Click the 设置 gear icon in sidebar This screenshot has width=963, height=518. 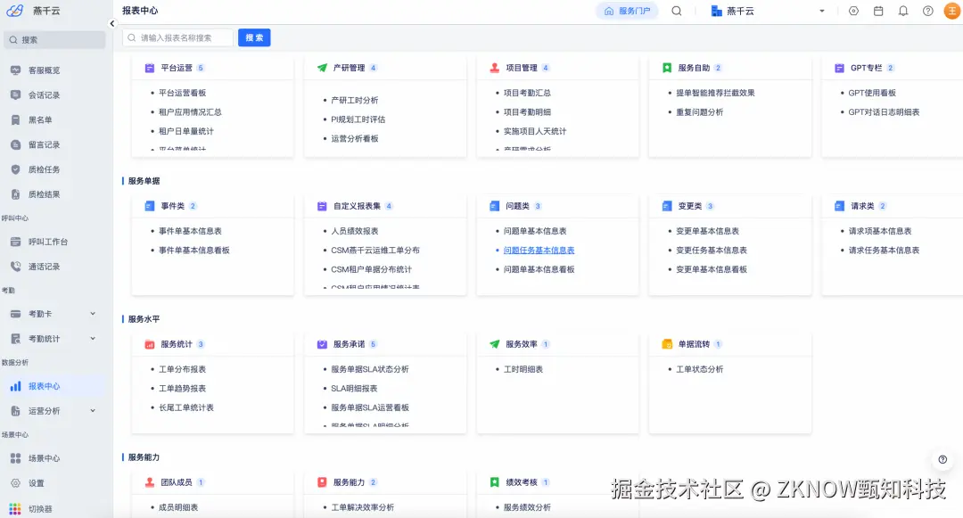(x=15, y=483)
